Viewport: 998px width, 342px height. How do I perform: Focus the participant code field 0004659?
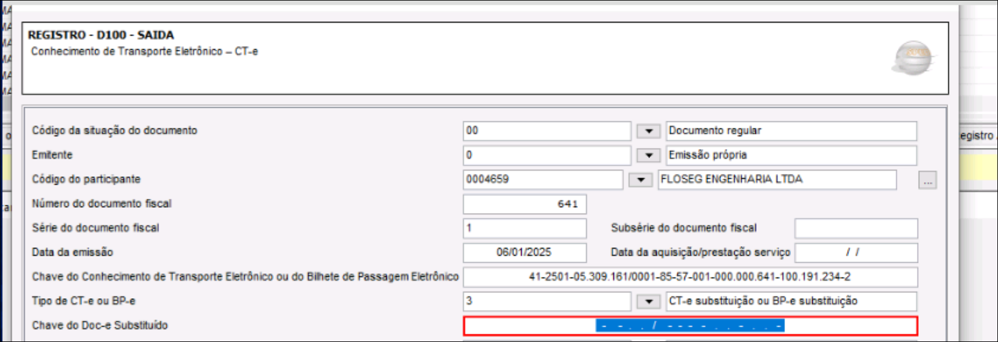coord(542,179)
